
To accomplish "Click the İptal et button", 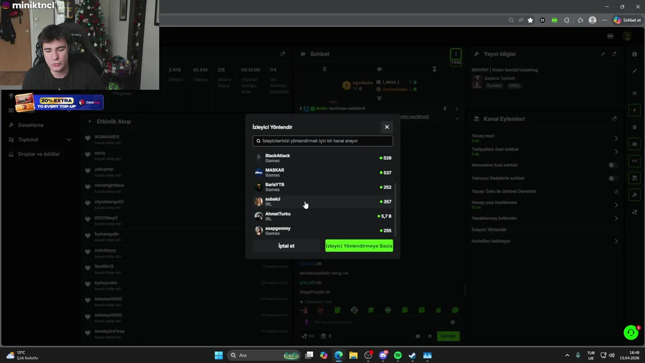I will [x=286, y=246].
